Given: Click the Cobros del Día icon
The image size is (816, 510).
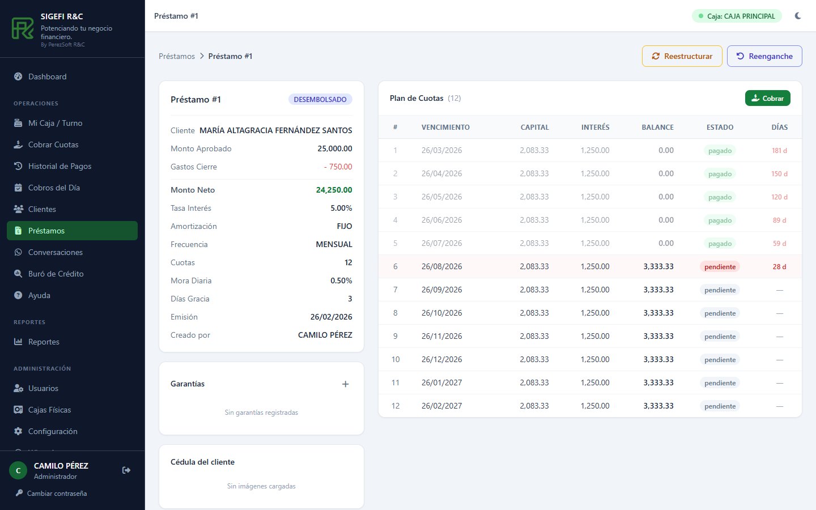Looking at the screenshot, I should (x=18, y=188).
